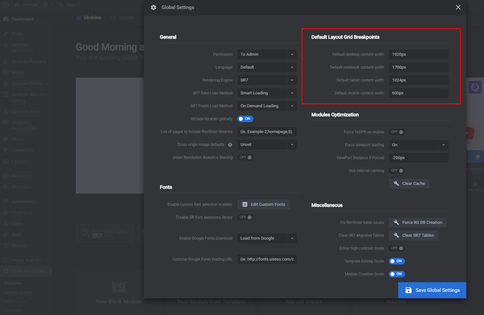Click Default tablet content width field
Viewport: 484px width, 315px height.
(x=419, y=80)
